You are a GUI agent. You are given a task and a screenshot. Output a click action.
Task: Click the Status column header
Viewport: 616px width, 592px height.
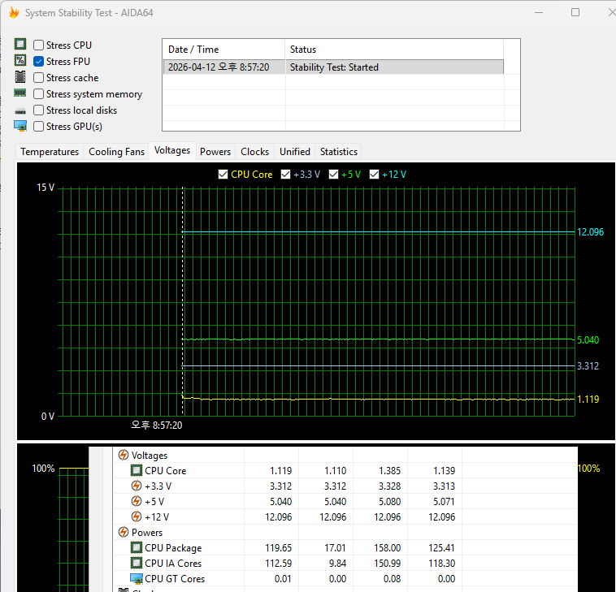394,50
